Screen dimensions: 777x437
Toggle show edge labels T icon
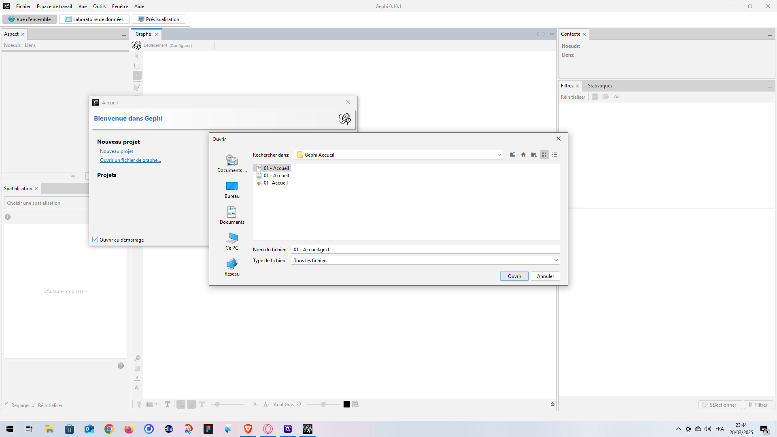coord(202,404)
